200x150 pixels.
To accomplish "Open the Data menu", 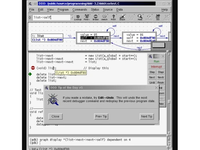I will pyautogui.click(x=120, y=10).
